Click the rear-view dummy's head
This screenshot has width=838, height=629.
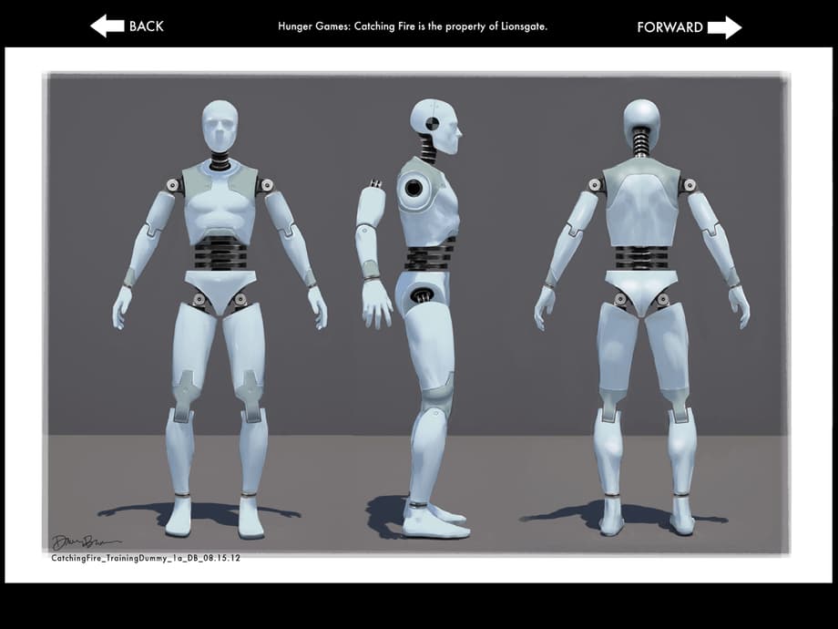(x=641, y=117)
